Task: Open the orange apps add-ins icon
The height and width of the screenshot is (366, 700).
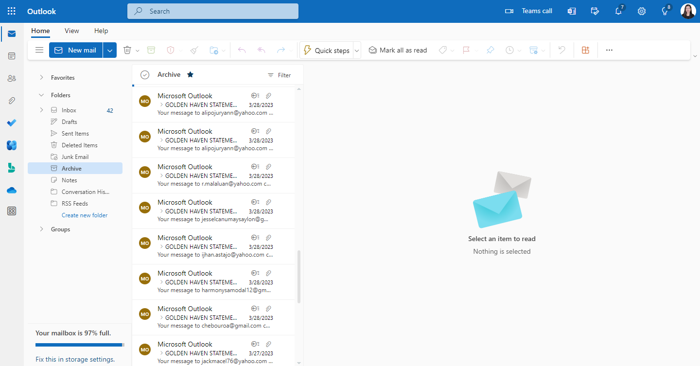Action: 585,50
